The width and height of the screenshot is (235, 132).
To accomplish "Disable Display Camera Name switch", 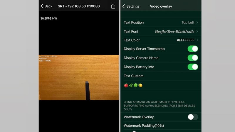I will 193,58.
